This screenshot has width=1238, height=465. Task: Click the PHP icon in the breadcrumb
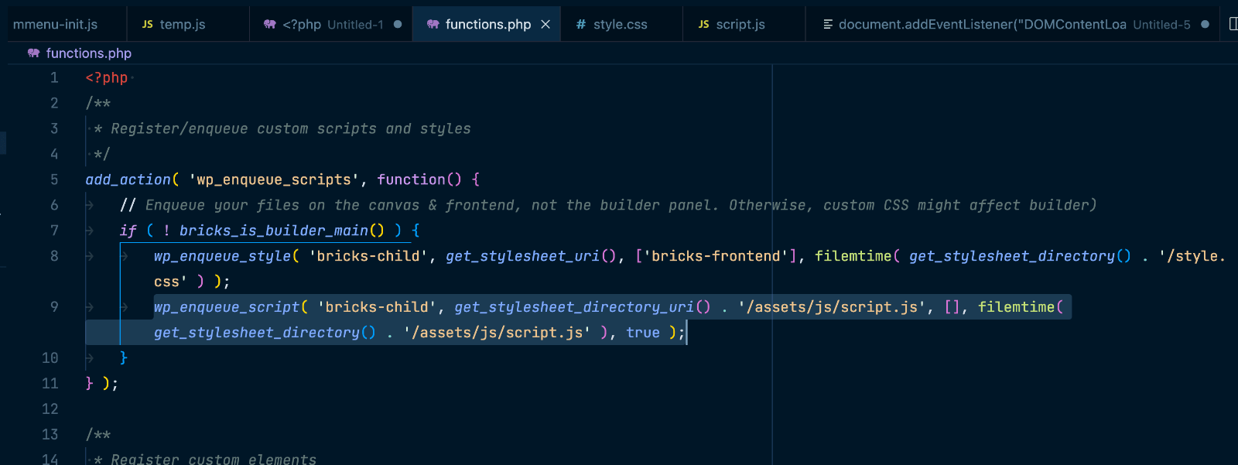tap(33, 53)
